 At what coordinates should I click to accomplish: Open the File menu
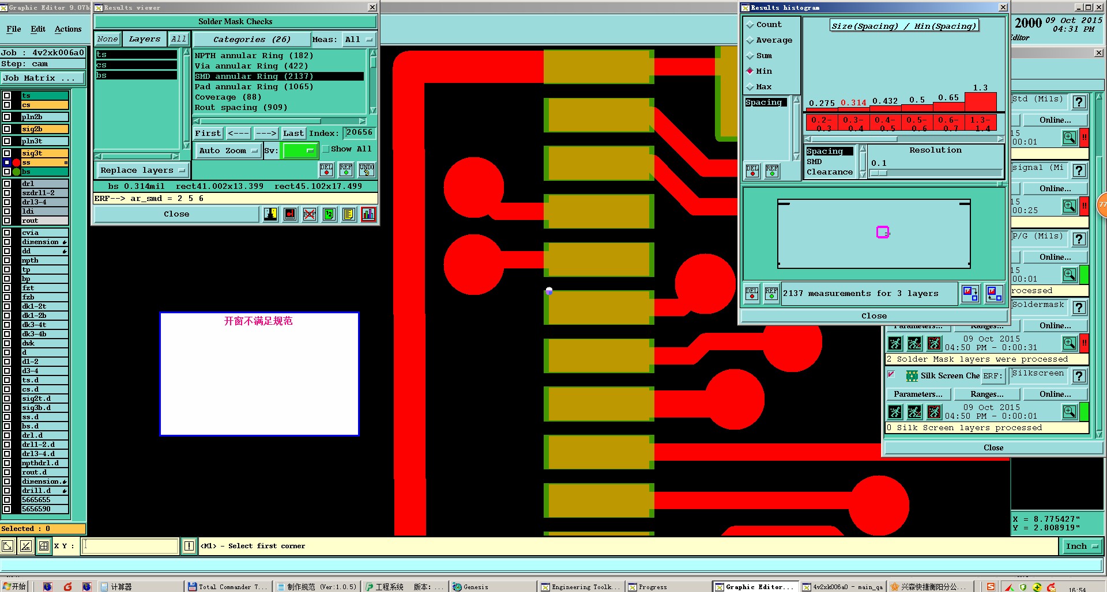coord(14,29)
